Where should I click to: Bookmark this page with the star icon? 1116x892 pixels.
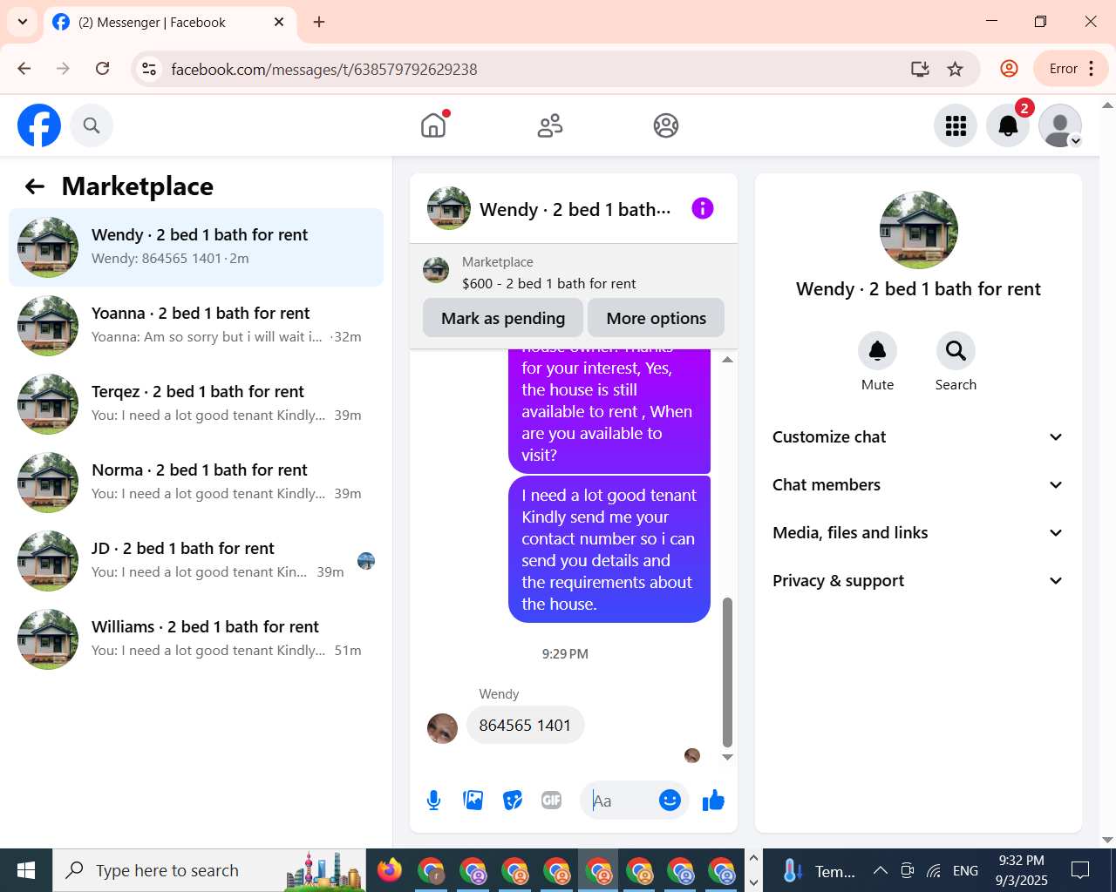click(x=956, y=69)
